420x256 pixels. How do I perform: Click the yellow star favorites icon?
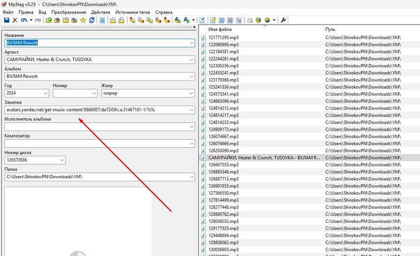[x=83, y=20]
